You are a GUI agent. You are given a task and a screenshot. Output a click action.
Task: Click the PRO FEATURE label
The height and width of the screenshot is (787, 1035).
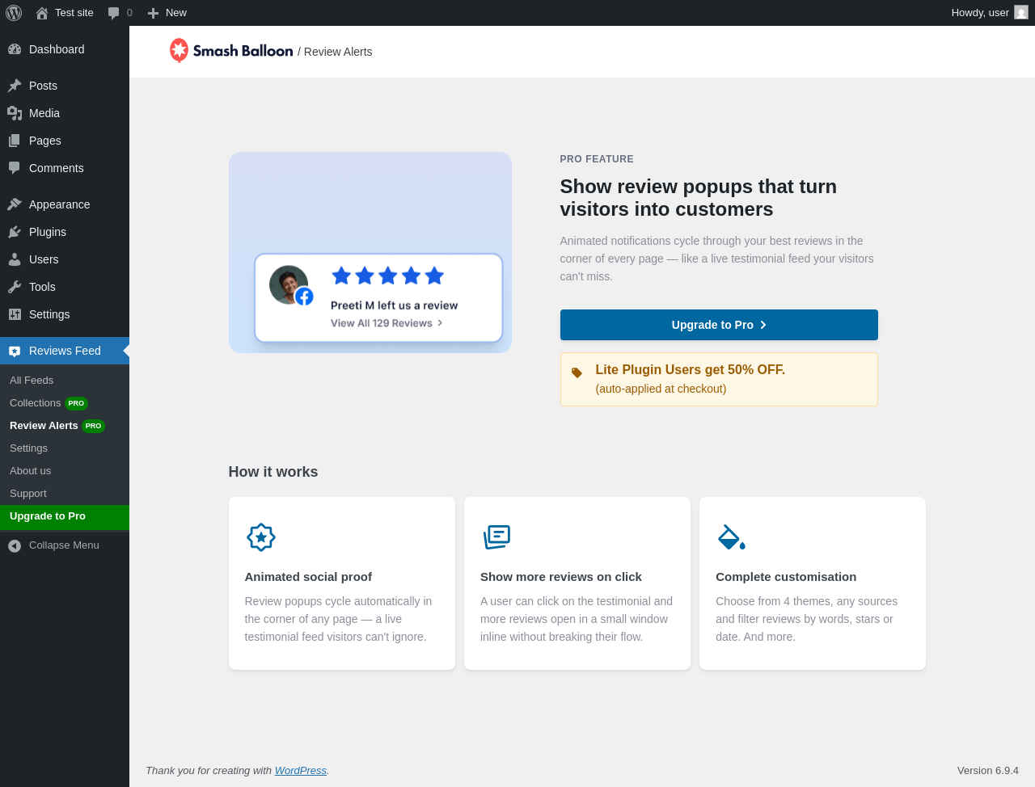[597, 159]
